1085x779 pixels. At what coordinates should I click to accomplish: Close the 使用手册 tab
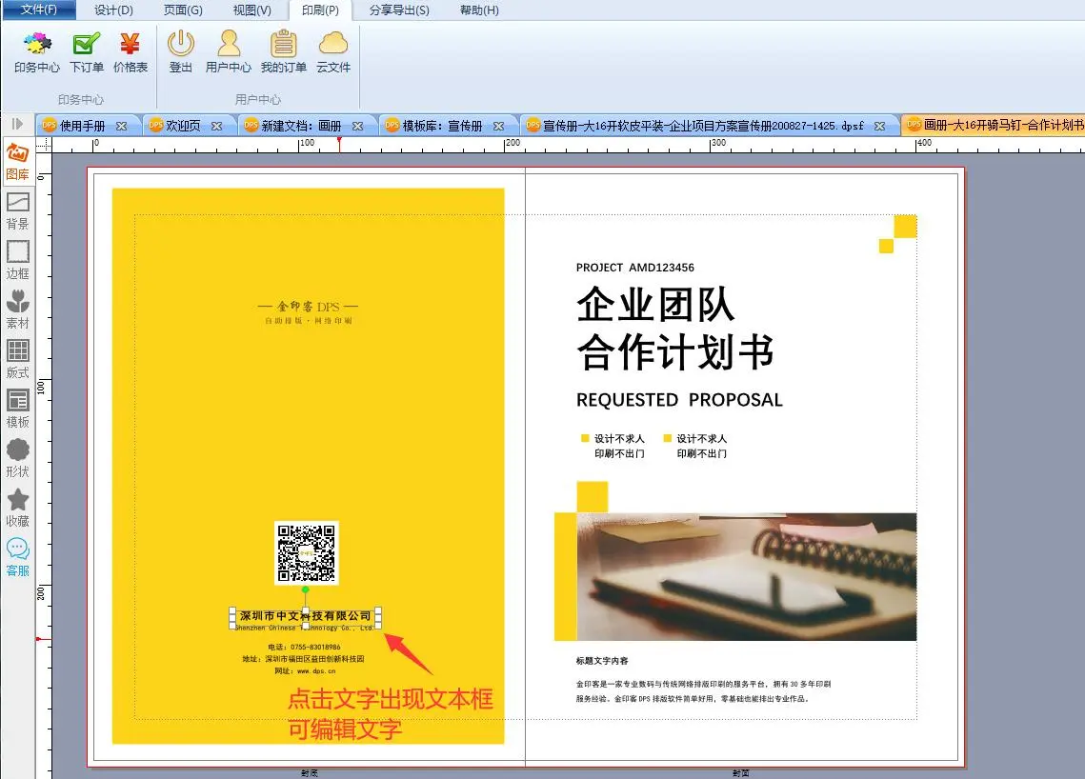click(122, 126)
